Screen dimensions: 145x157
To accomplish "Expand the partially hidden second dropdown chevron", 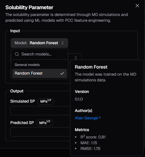I will (x=76, y=58).
